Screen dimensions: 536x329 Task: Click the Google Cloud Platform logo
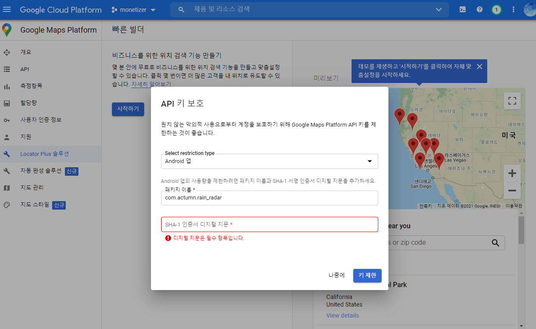(61, 10)
